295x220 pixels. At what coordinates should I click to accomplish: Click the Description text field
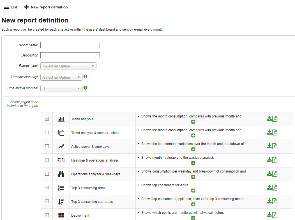[70, 55]
